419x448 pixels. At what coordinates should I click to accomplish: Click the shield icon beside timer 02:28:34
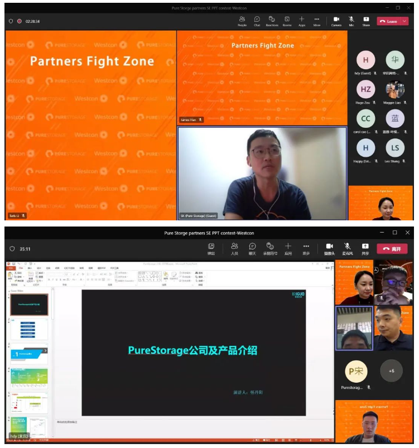pos(11,21)
